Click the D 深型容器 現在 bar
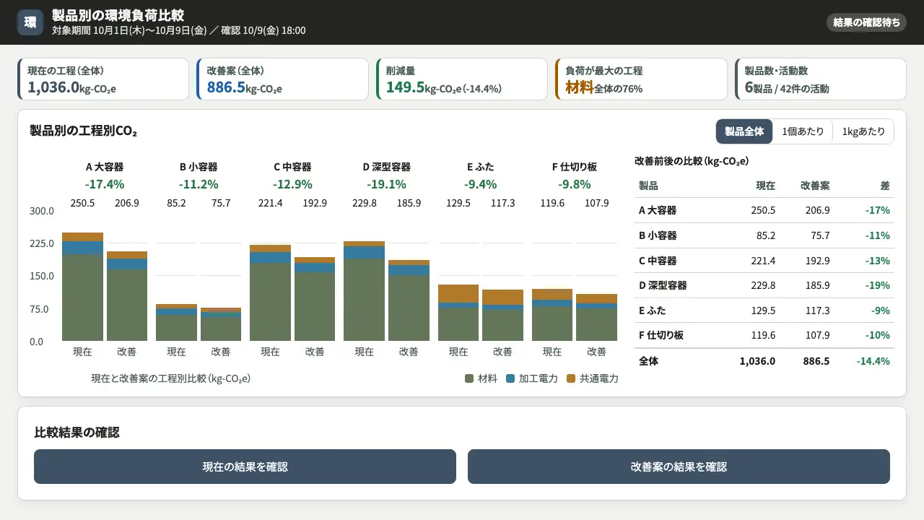The height and width of the screenshot is (520, 924). pos(364,291)
